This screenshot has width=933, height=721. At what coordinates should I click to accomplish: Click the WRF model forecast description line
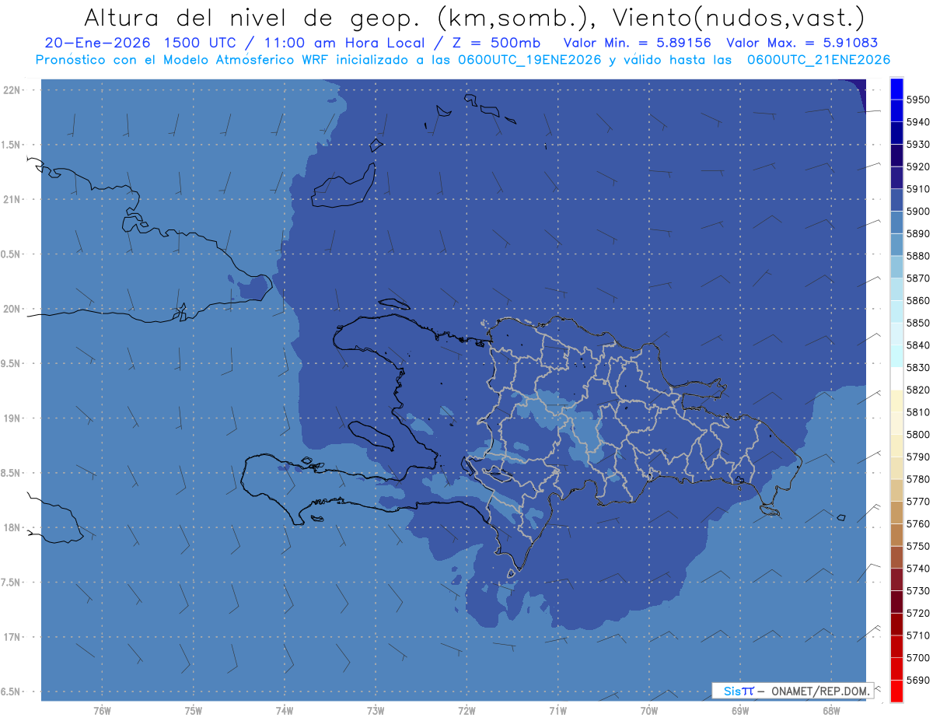[463, 60]
